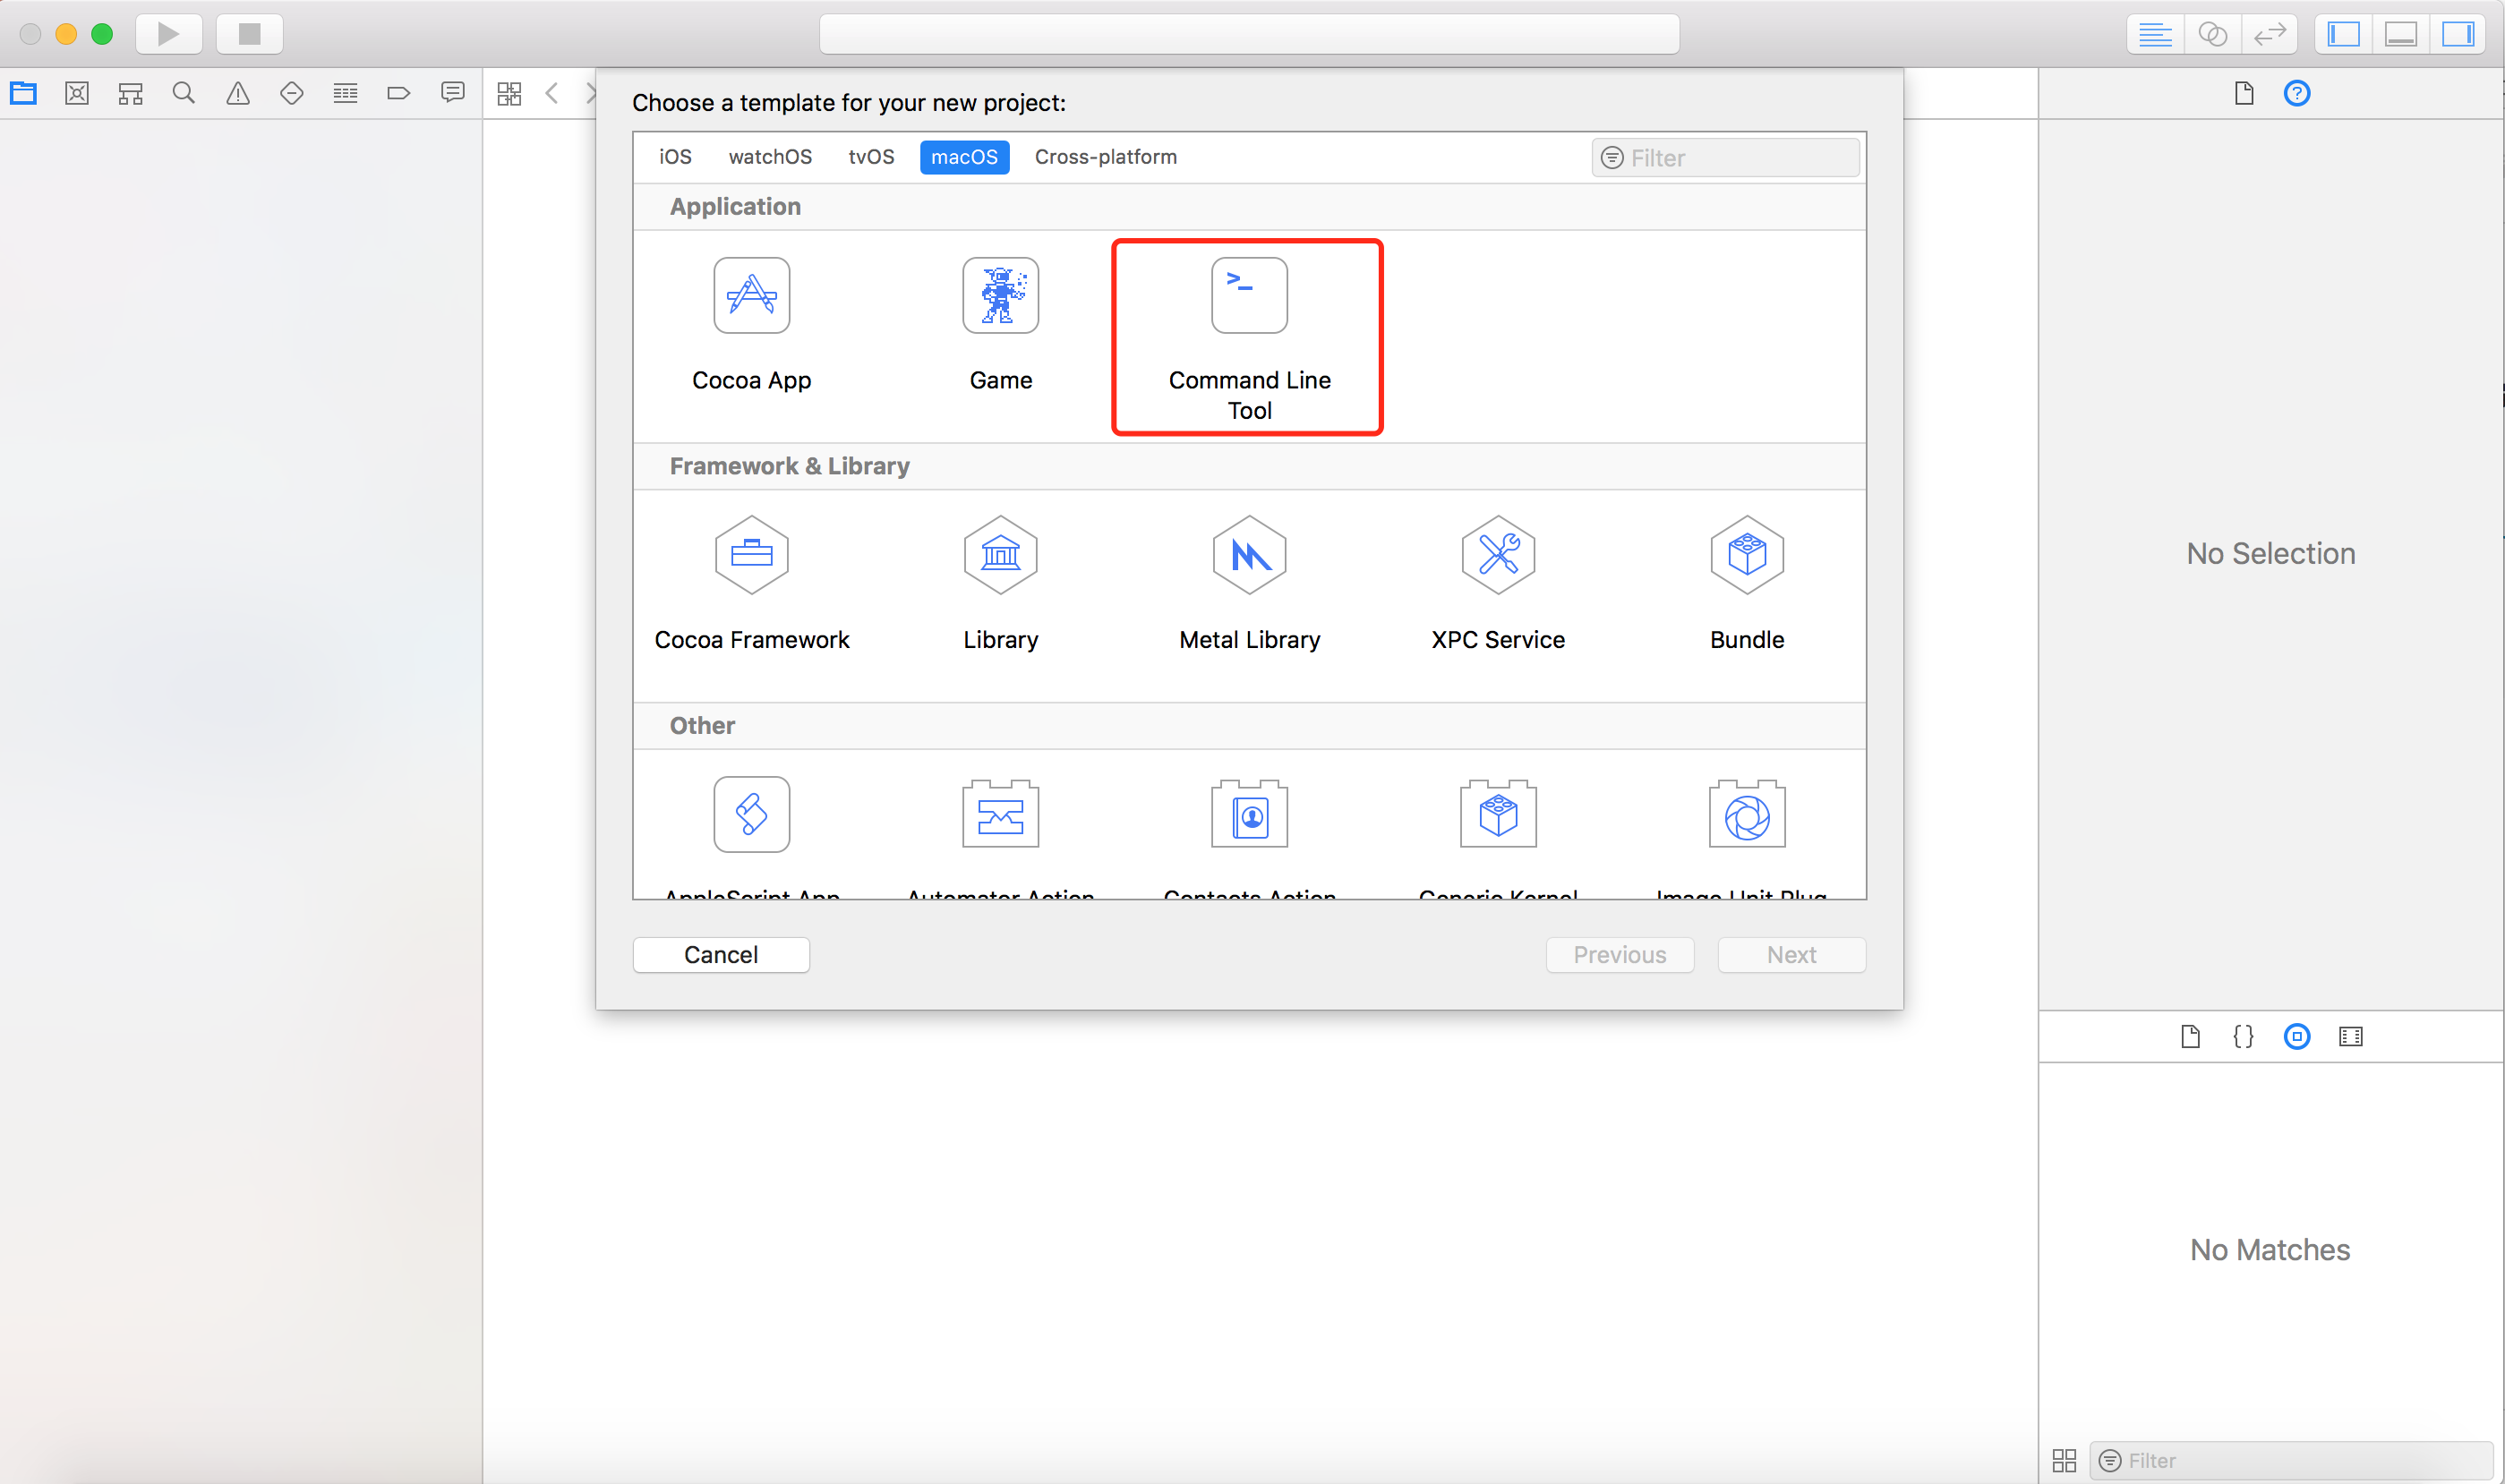2505x1484 pixels.
Task: Switch to the Cross-platform tab
Action: [x=1105, y=157]
